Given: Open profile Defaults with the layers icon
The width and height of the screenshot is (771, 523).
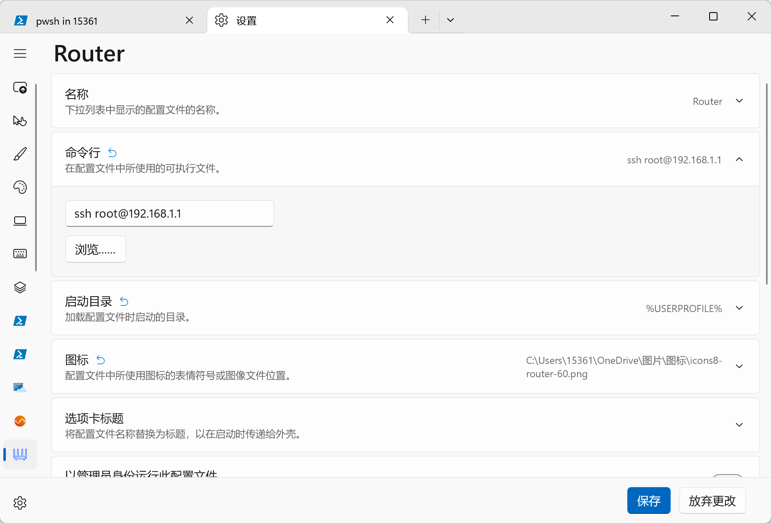Looking at the screenshot, I should 20,287.
